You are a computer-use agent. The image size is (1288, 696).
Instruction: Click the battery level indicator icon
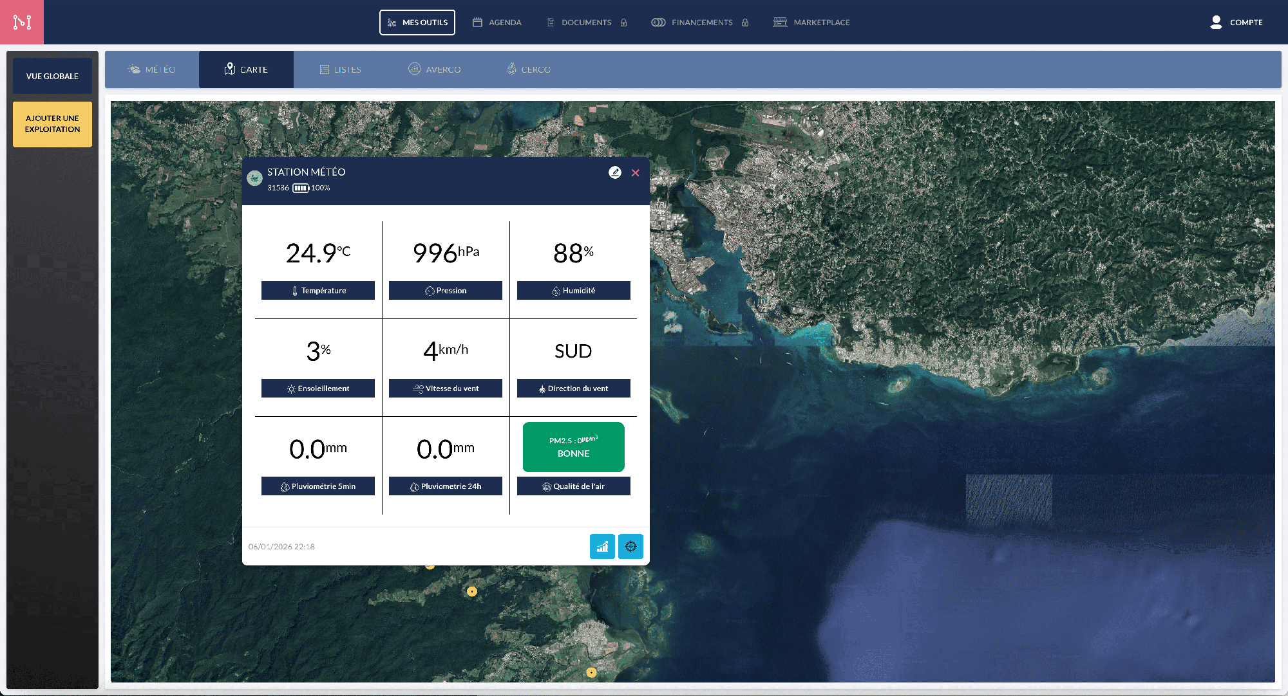pos(300,188)
